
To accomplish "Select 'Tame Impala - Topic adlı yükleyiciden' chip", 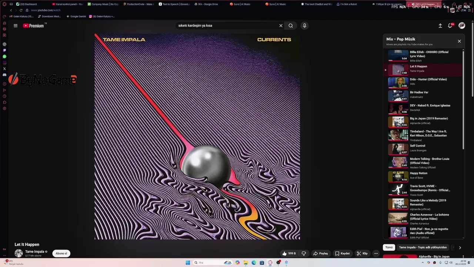I will click(x=423, y=247).
